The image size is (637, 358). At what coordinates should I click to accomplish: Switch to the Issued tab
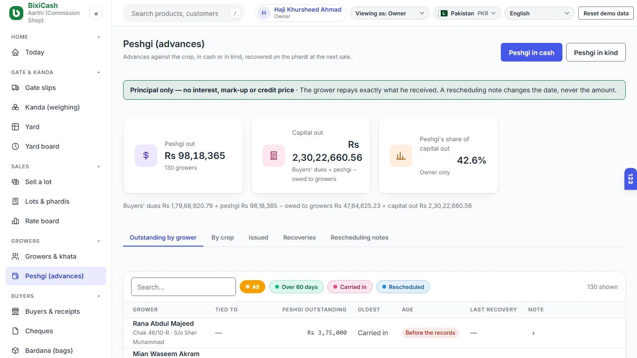(258, 237)
